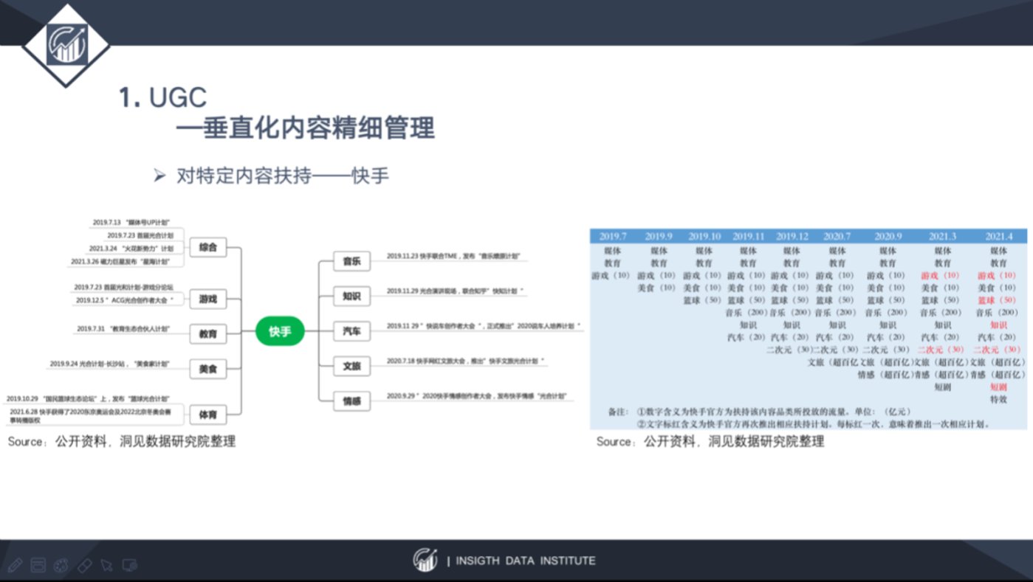
Task: Click the 2019.7.13 媒体号UP计划 entry
Action: tap(132, 222)
